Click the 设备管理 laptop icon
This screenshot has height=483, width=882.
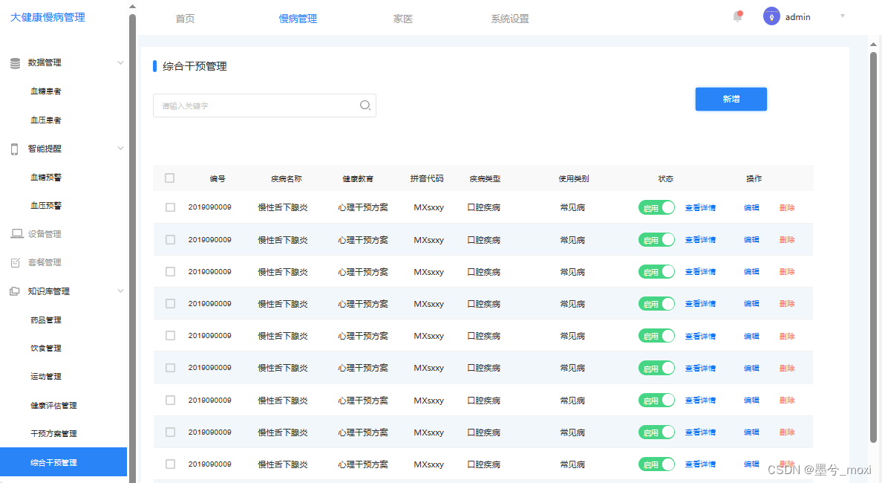coord(17,233)
